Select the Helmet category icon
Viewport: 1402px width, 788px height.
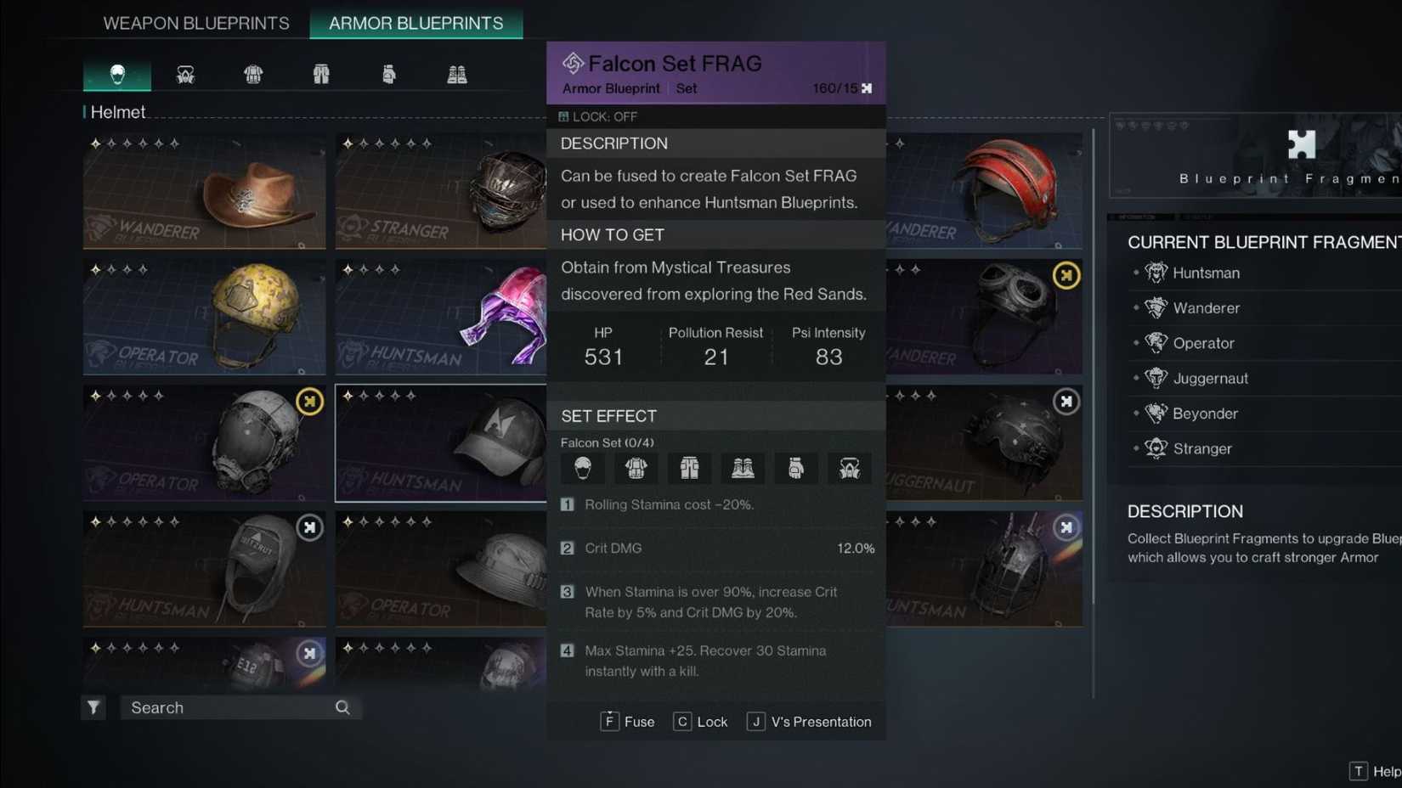click(117, 75)
